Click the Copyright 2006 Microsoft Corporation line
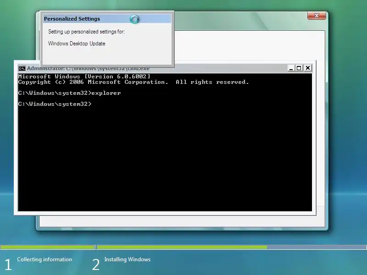Image resolution: width=367 pixels, height=275 pixels. click(133, 82)
